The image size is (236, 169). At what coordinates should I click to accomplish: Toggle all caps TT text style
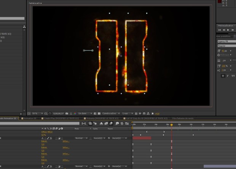[x=233, y=76]
